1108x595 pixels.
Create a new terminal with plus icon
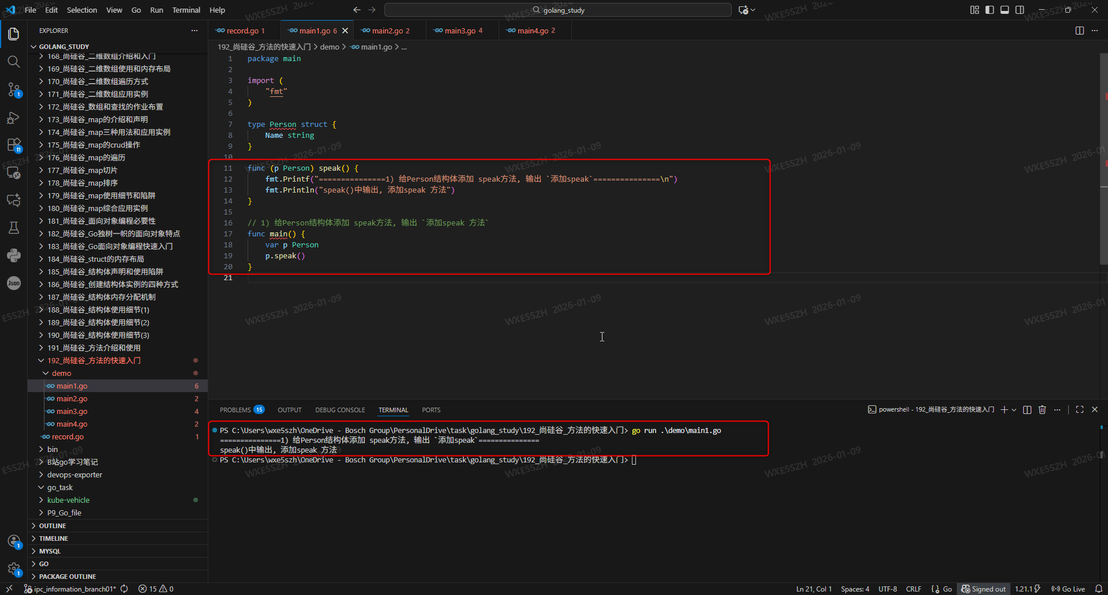[x=1004, y=410]
